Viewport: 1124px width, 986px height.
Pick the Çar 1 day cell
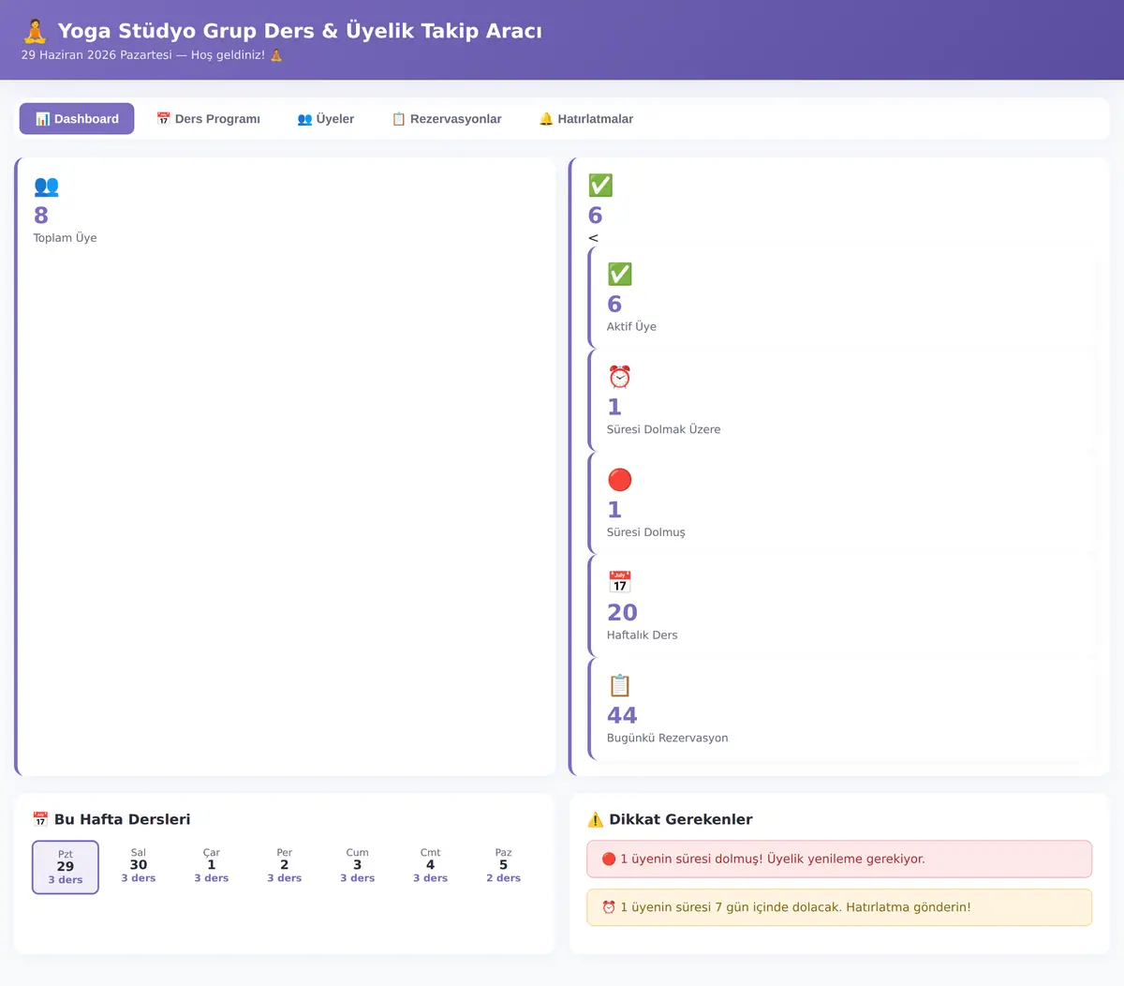click(x=212, y=866)
